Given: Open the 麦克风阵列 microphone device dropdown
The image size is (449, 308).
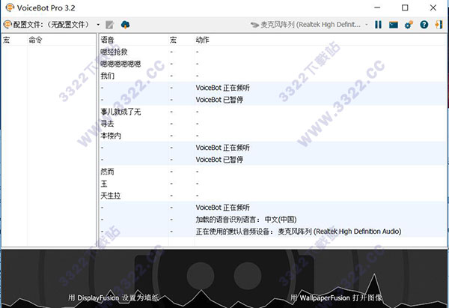Looking at the screenshot, I should 309,25.
